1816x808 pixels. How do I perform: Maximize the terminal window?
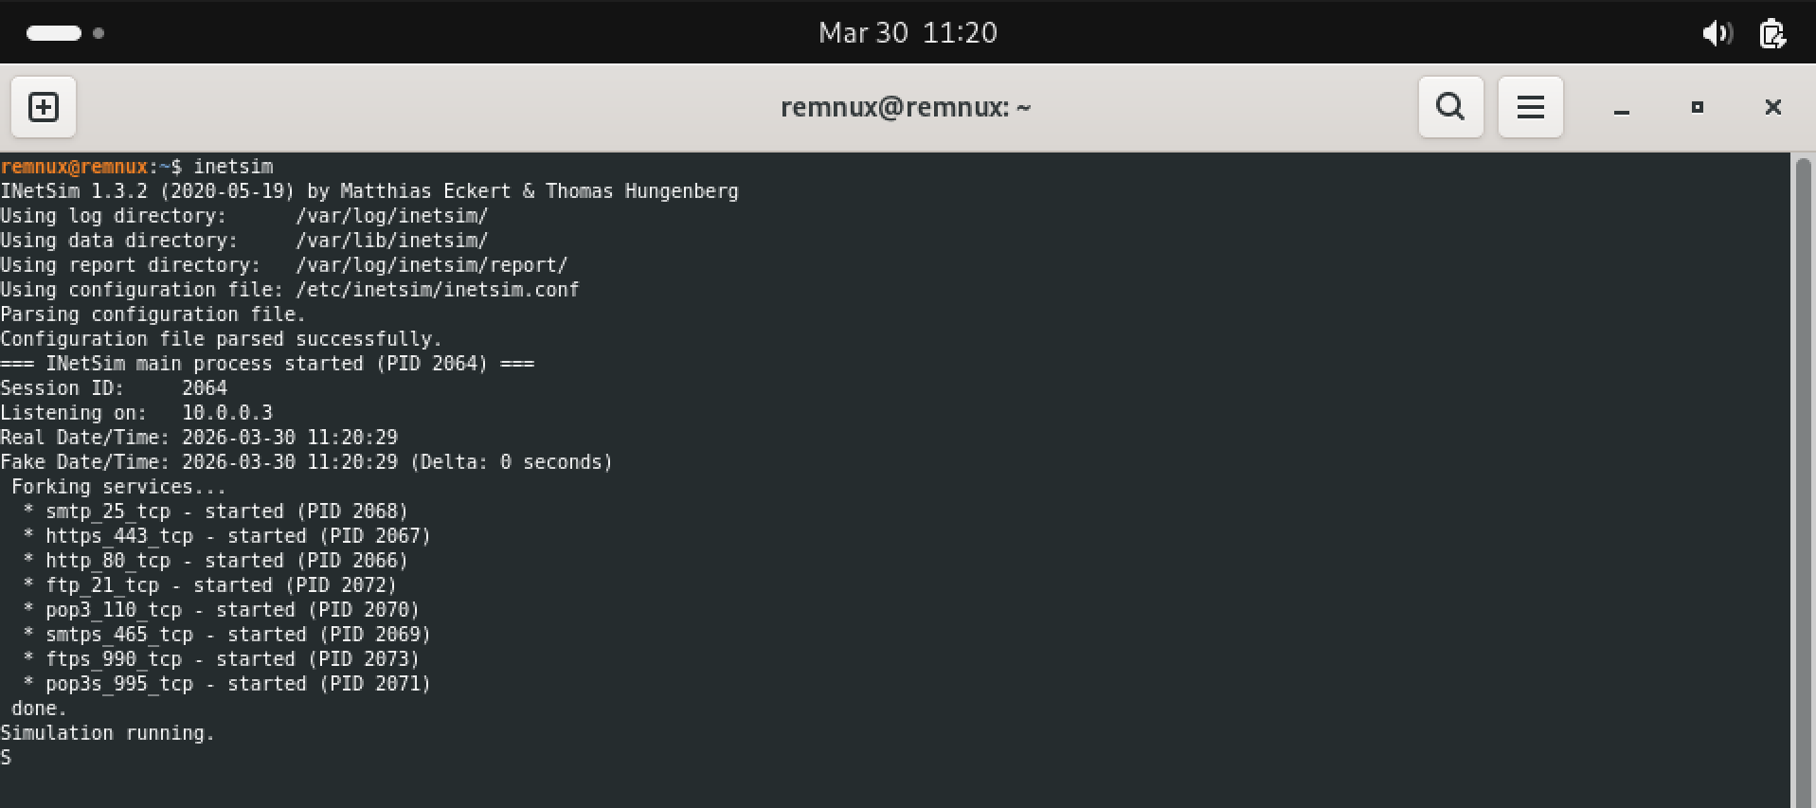tap(1698, 107)
